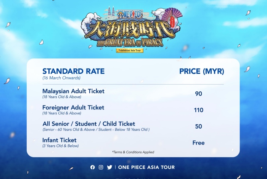Open the Instagram icon link
Screen dimensions: 267x179
click(x=101, y=167)
